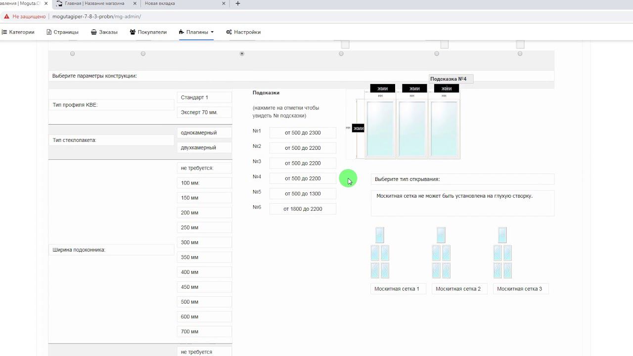
Task: Expand the Плагины dropdown menu
Action: (196, 32)
